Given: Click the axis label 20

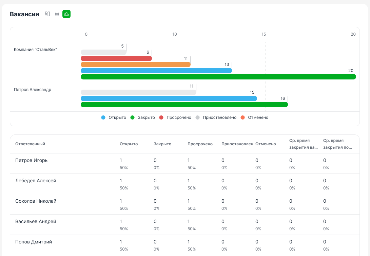Looking at the screenshot, I should pos(353,34).
